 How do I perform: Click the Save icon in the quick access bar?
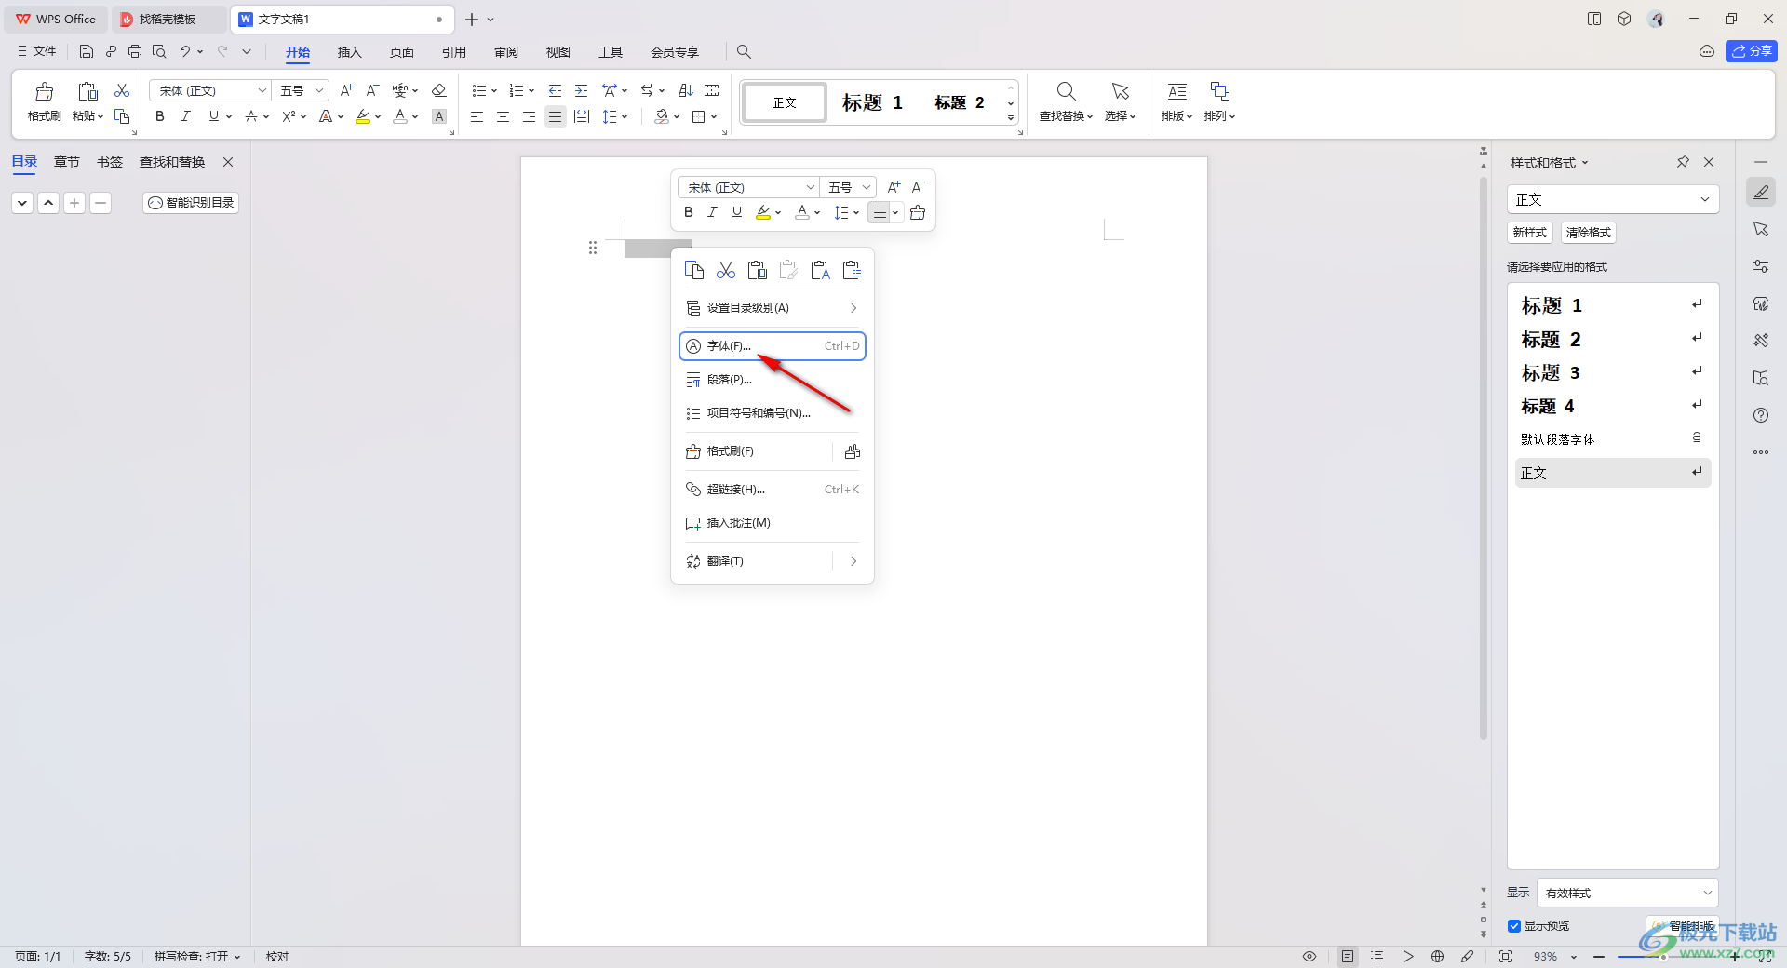pyautogui.click(x=87, y=51)
